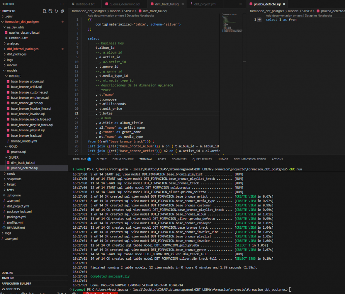Switch to the dbt_project.yml tab
The height and width of the screenshot is (294, 345).
[205, 4]
